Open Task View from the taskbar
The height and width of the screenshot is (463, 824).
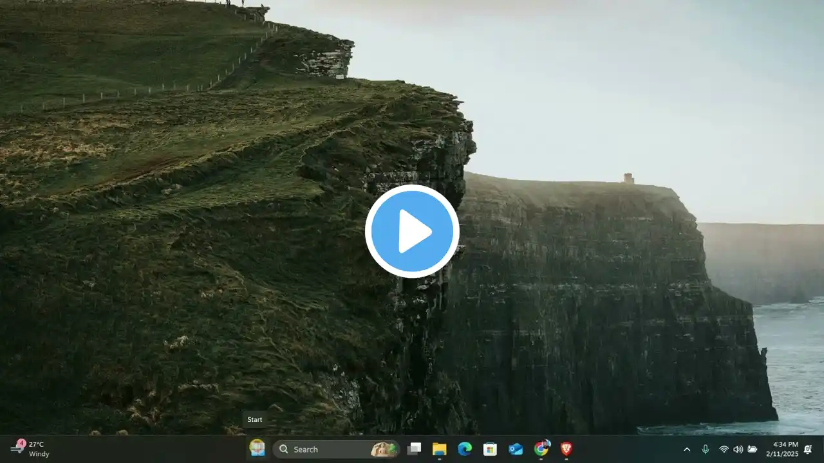(414, 449)
